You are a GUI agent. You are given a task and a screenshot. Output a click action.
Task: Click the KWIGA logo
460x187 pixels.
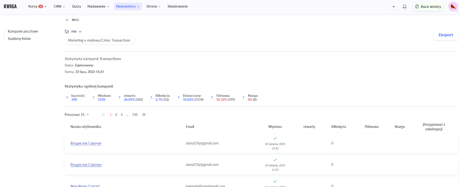tap(10, 6)
